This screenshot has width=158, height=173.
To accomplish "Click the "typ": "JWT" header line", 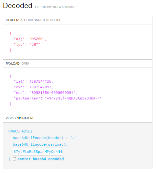I will tap(27, 44).
